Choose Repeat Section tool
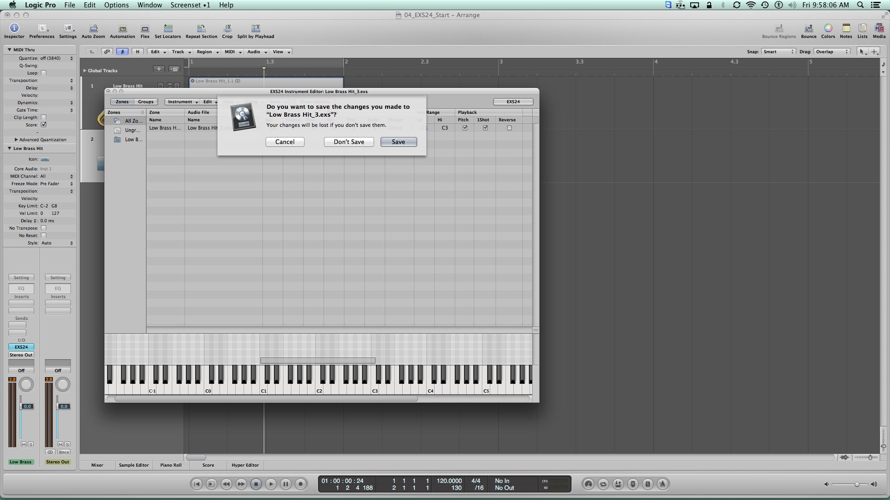 201,31
